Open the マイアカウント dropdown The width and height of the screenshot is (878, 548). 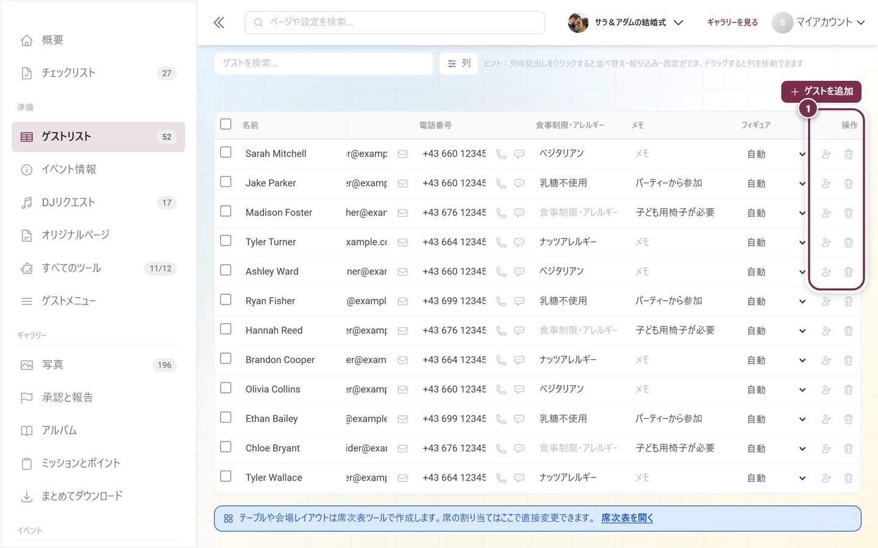819,23
